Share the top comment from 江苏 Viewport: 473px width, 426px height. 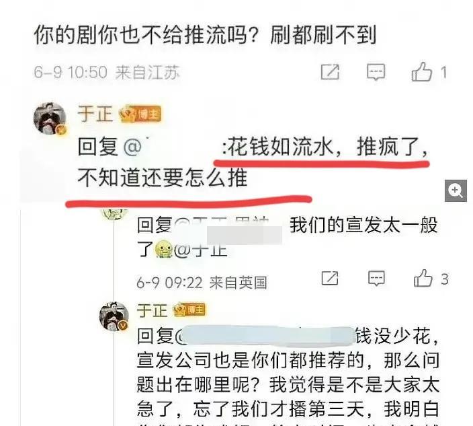pyautogui.click(x=330, y=72)
